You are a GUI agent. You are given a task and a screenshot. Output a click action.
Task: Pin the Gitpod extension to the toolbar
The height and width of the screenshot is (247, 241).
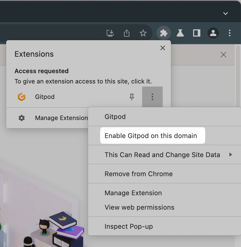(x=132, y=97)
